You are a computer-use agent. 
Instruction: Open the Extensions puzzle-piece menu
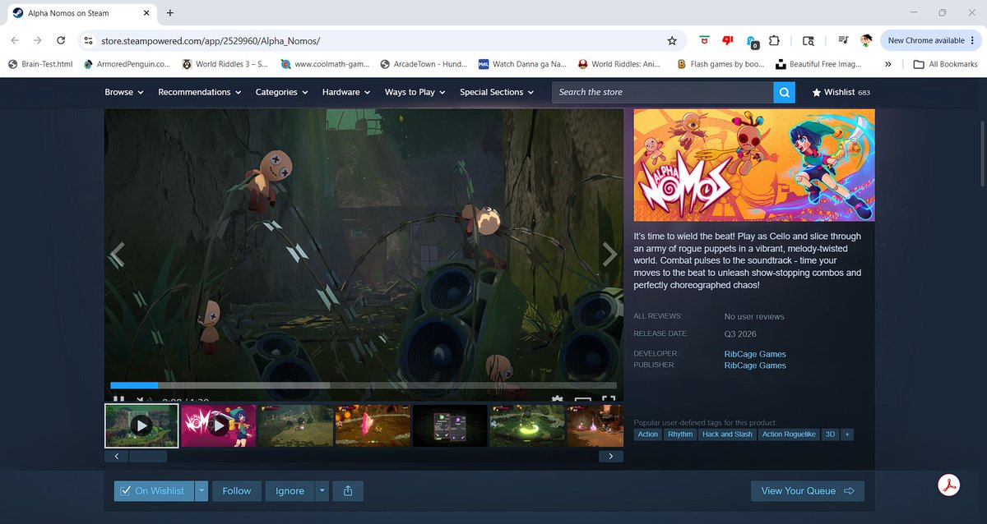[774, 40]
